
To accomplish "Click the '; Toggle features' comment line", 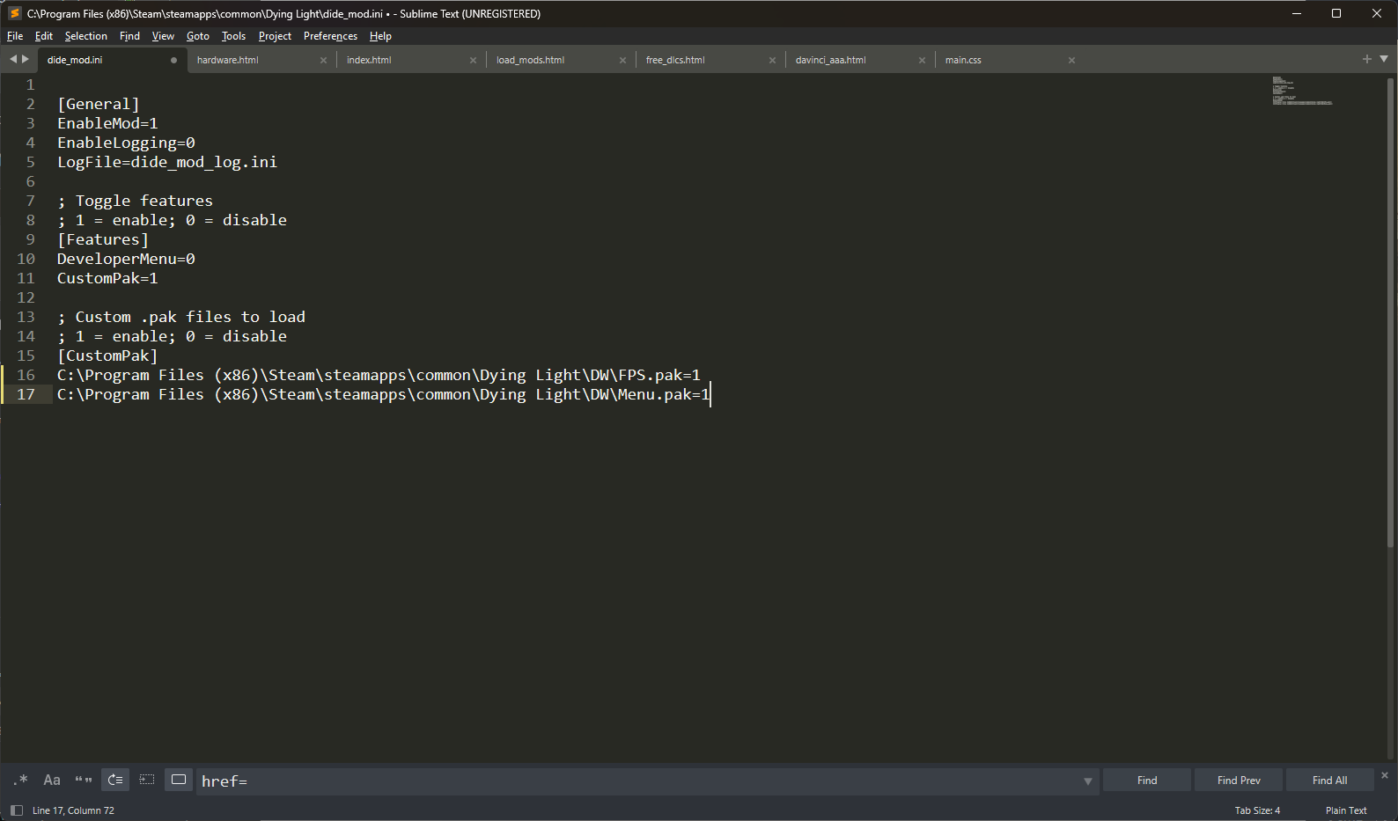I will (x=135, y=201).
